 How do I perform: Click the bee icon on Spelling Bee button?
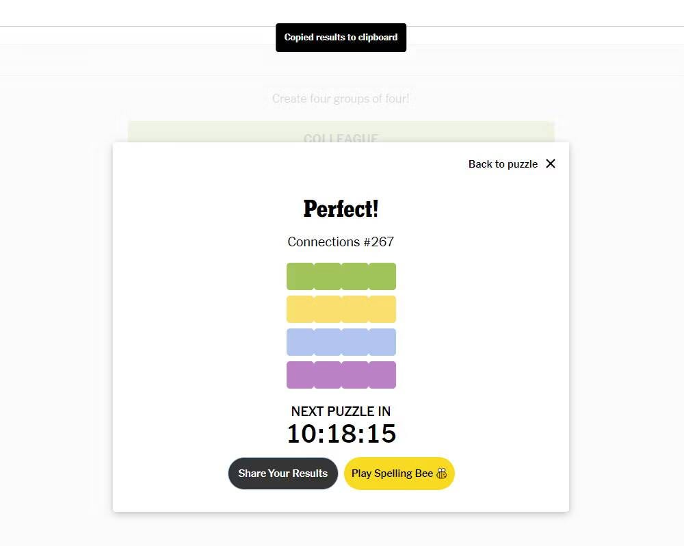pos(442,473)
